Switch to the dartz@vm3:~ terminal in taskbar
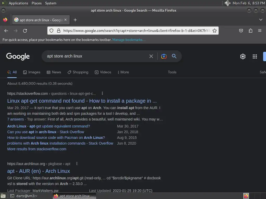 24,196
